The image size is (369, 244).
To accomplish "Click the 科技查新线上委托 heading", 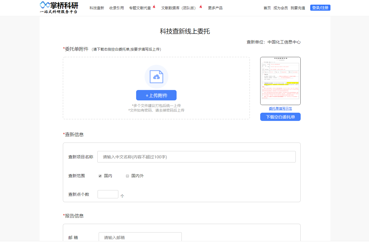I will point(185,31).
